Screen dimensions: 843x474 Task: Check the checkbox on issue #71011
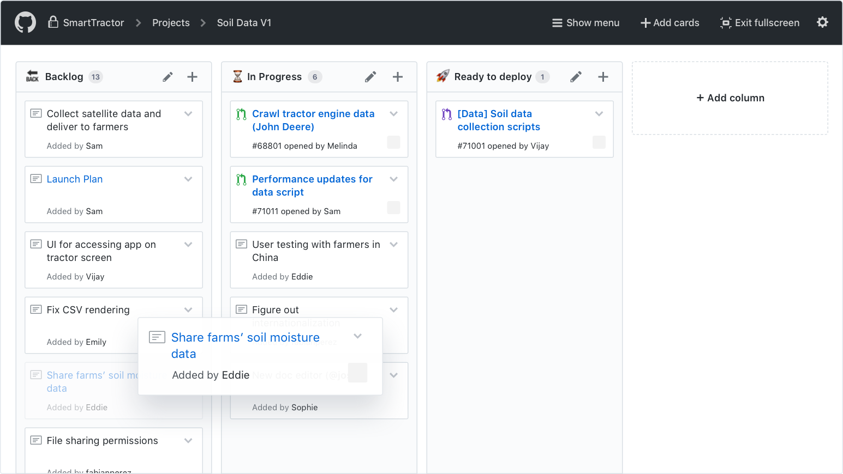click(393, 208)
